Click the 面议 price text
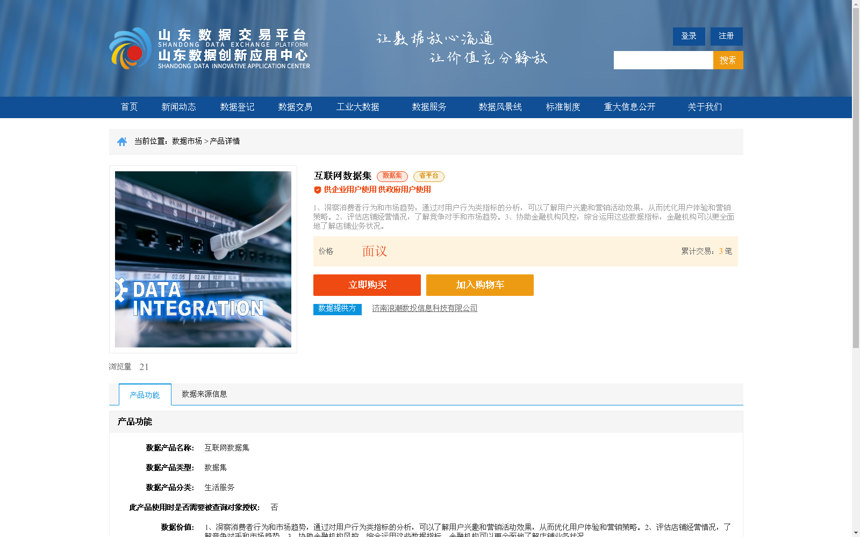Screen dimensions: 860x537 (375, 251)
